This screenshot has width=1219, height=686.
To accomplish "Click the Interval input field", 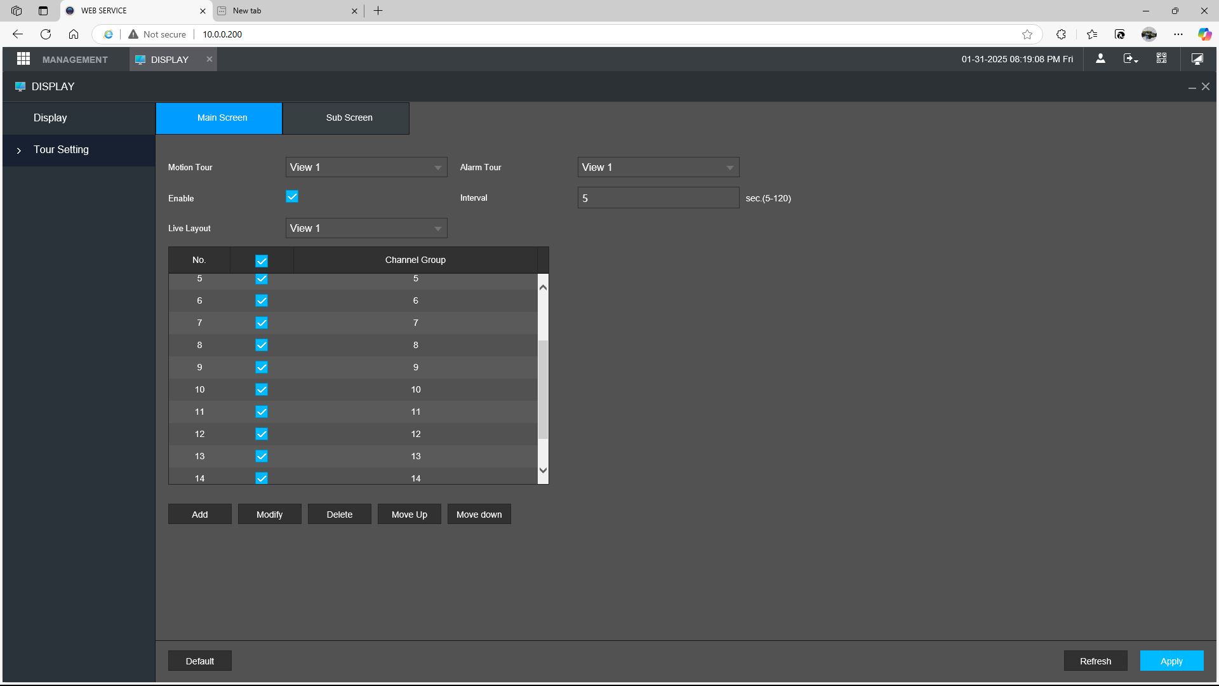I will [x=658, y=198].
